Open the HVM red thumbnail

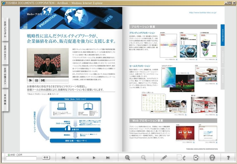tap(185, 133)
